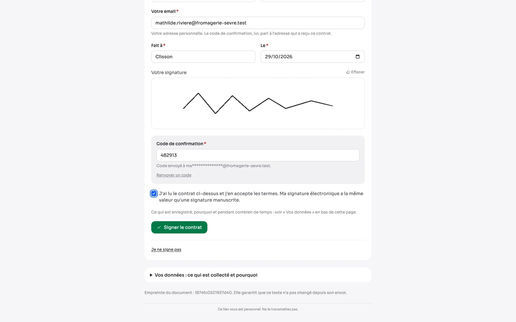516x322 pixels.
Task: Click inside the signature drawing canvas
Action: 258,103
